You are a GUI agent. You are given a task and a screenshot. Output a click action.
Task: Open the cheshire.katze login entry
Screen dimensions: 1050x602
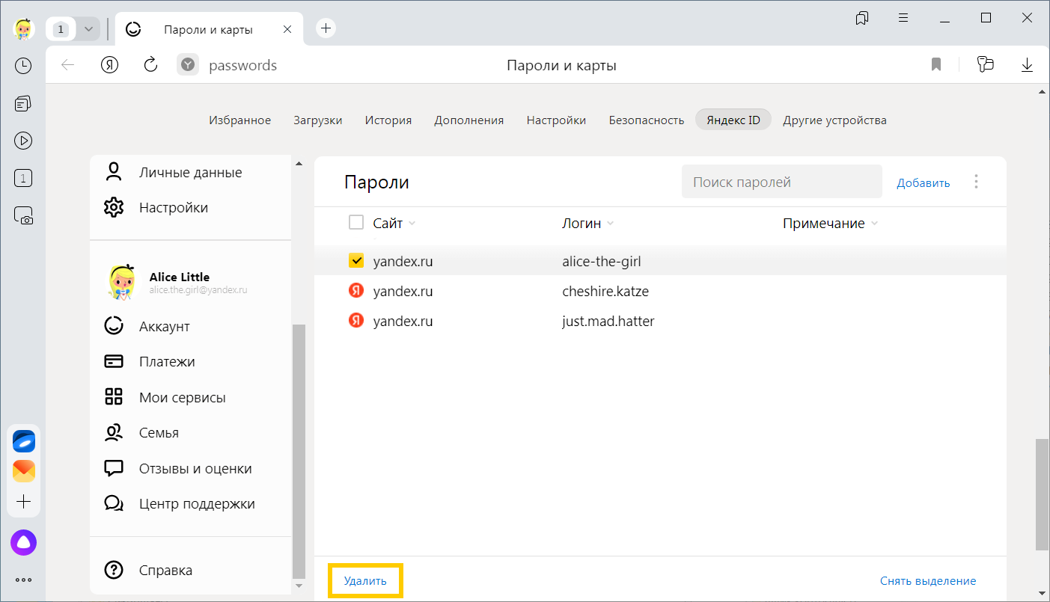pos(660,291)
